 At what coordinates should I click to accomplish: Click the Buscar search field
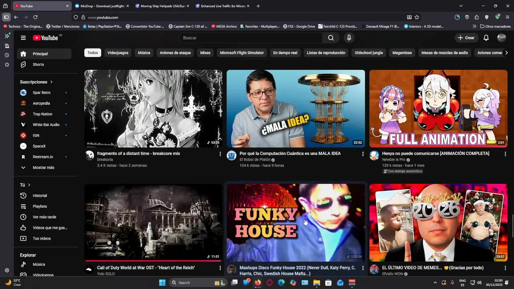(251, 38)
